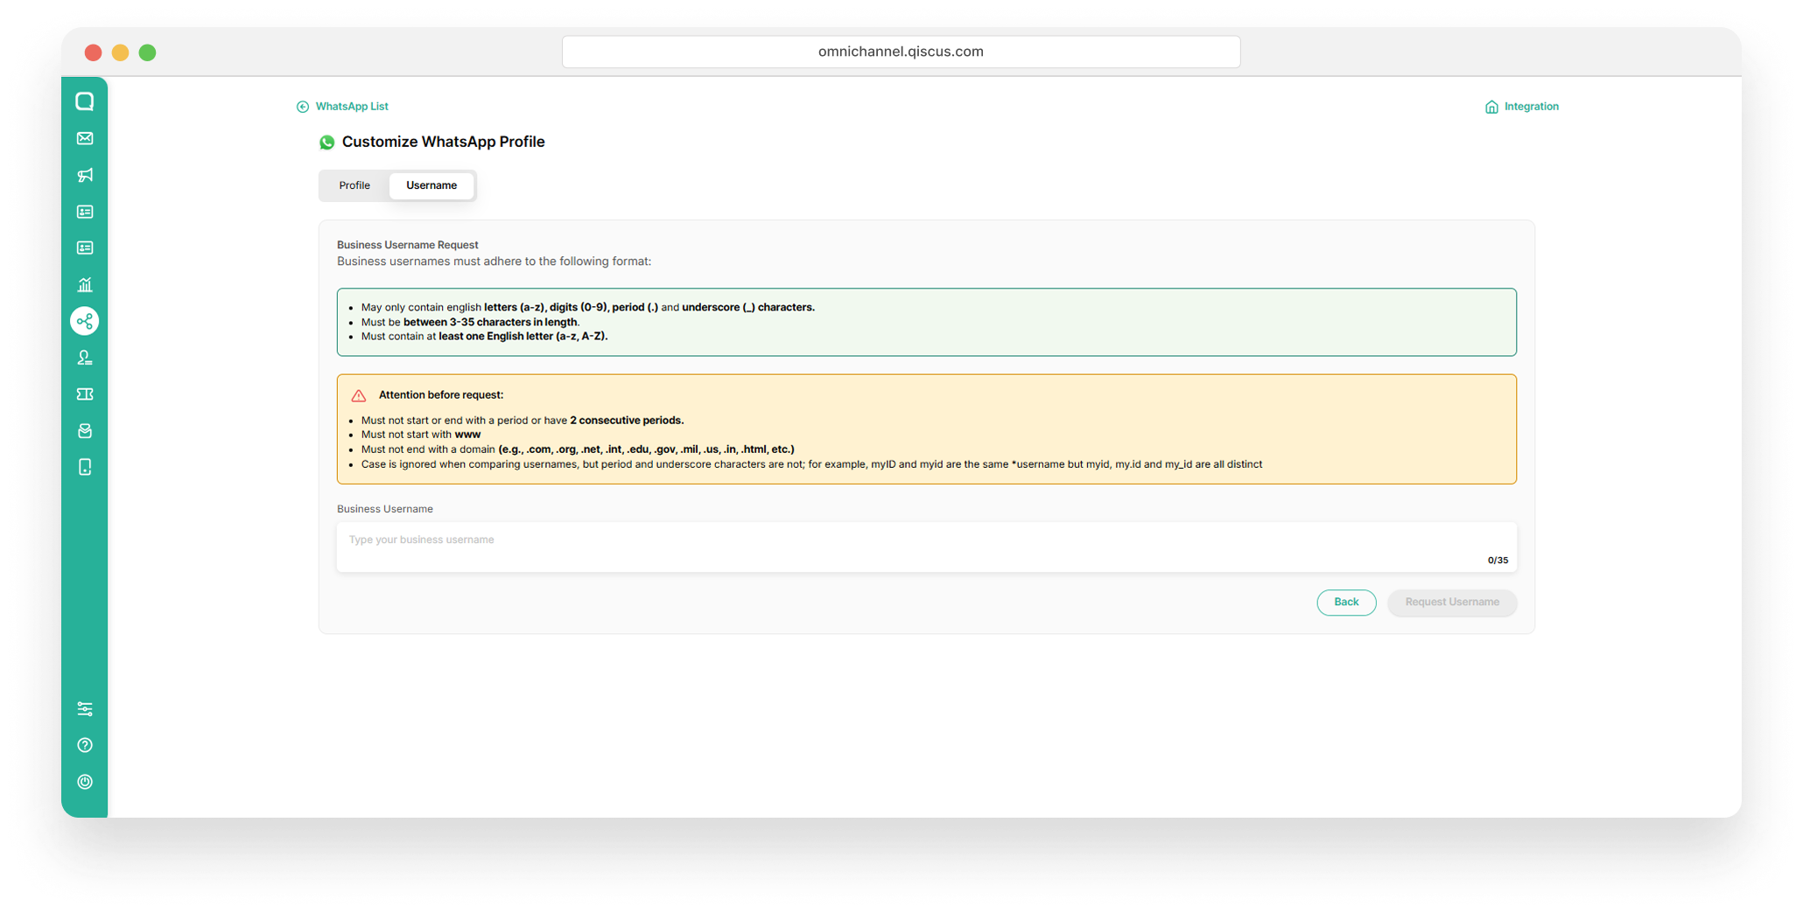Viewport: 1803px width, 913px height.
Task: Click the red window close button
Action: 94,52
